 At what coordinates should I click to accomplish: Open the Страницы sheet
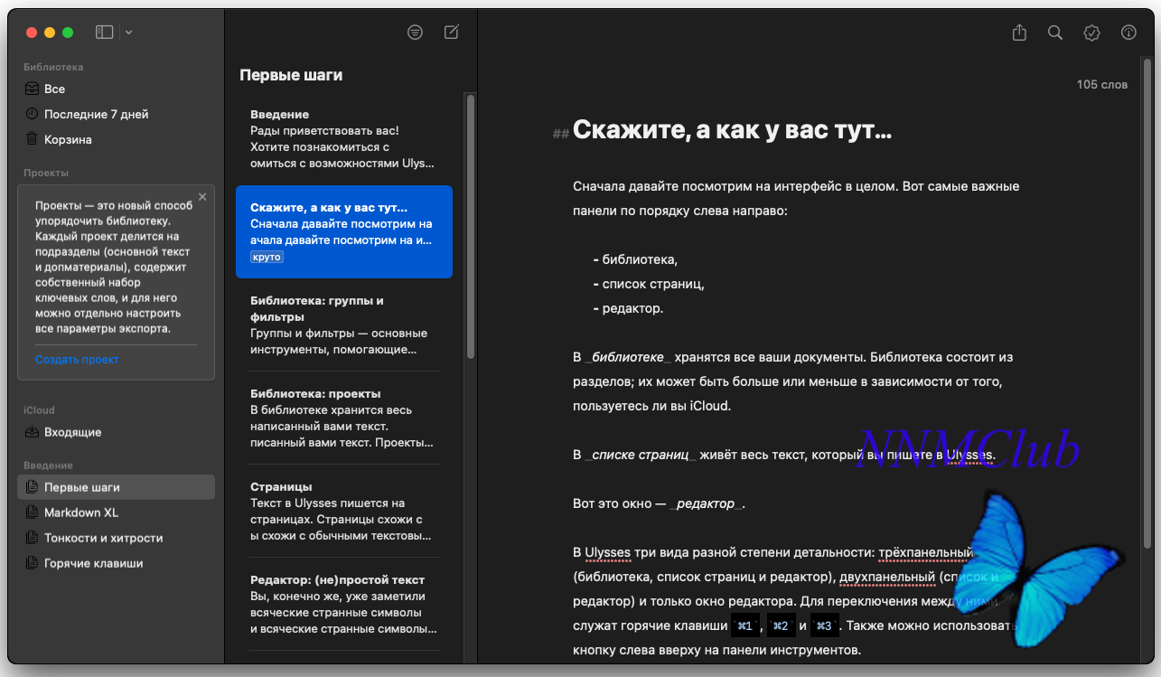point(344,511)
